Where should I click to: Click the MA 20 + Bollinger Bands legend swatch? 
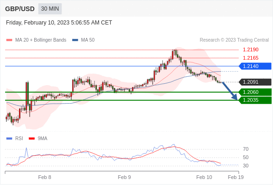(x=9, y=40)
